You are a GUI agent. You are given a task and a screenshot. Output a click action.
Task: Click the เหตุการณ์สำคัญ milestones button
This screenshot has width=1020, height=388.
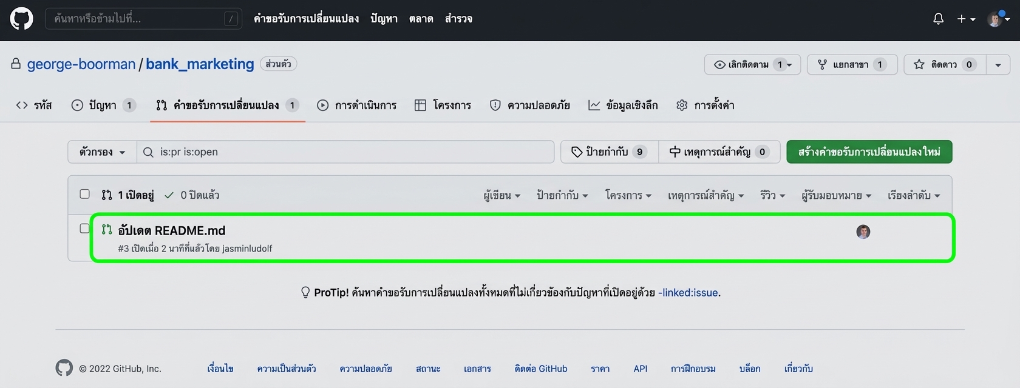click(719, 152)
